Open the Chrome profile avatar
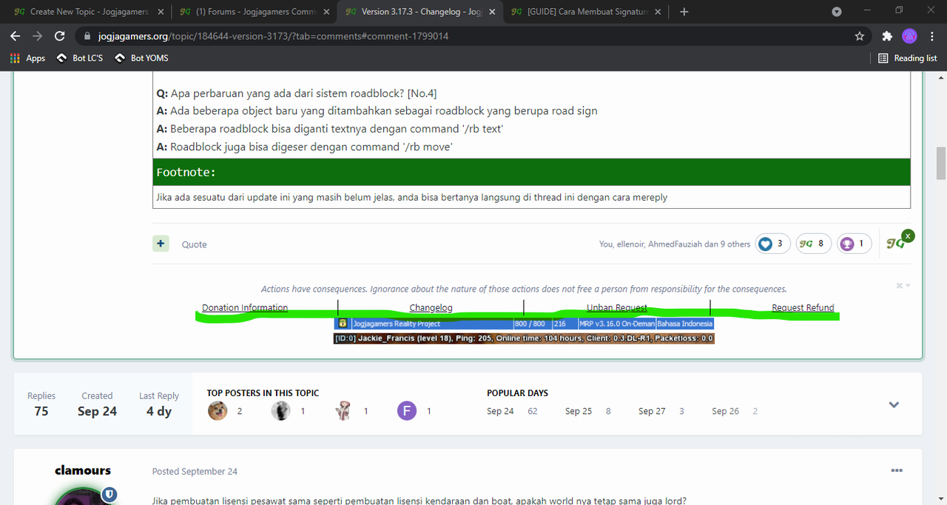Screen dimensions: 947x505 (x=910, y=36)
